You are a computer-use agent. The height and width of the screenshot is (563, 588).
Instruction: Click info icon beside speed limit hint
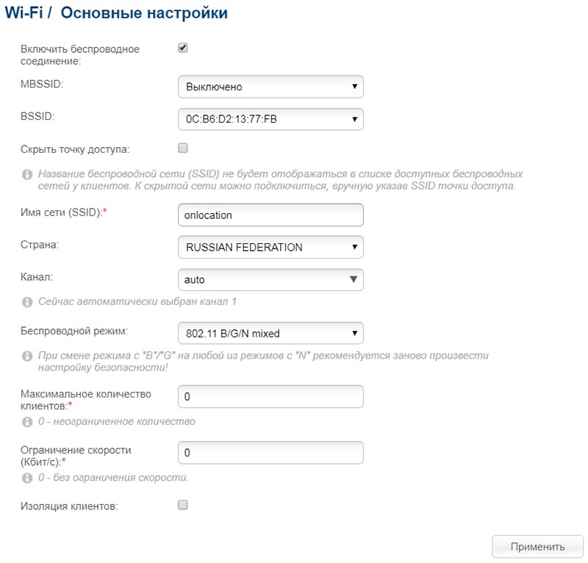tap(27, 478)
